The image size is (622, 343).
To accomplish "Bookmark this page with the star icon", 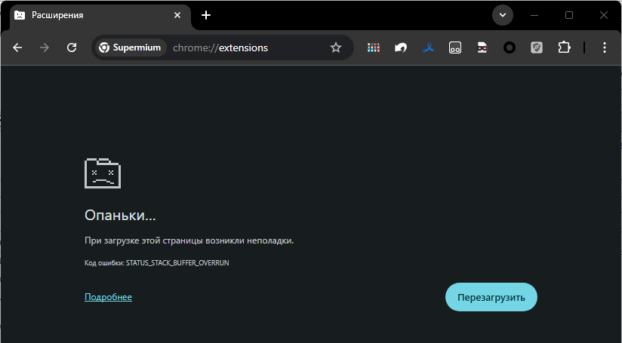I will point(336,47).
